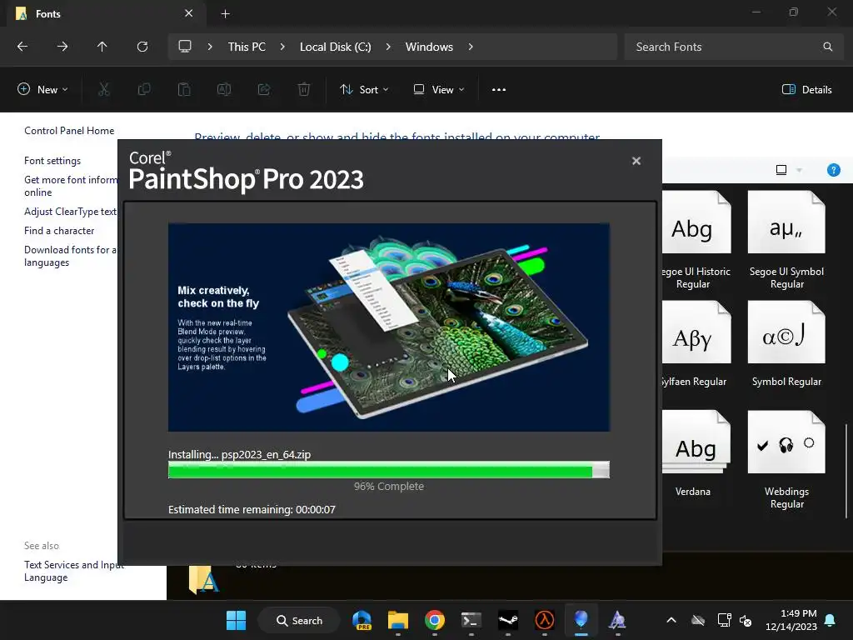Open the Sort dropdown

pyautogui.click(x=364, y=90)
